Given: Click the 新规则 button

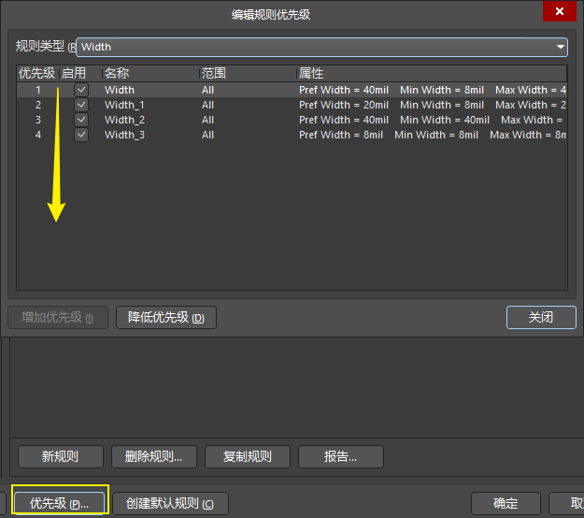Looking at the screenshot, I should [x=61, y=456].
